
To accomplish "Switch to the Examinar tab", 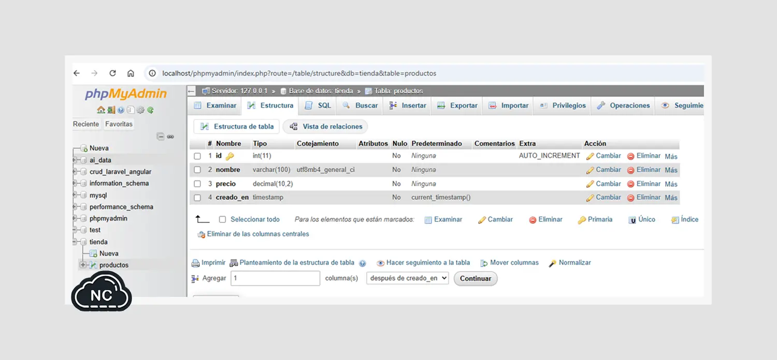I will 215,106.
